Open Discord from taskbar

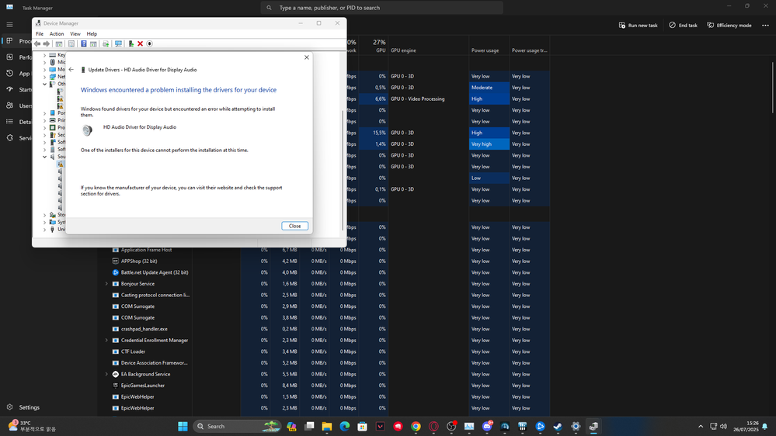pyautogui.click(x=487, y=426)
